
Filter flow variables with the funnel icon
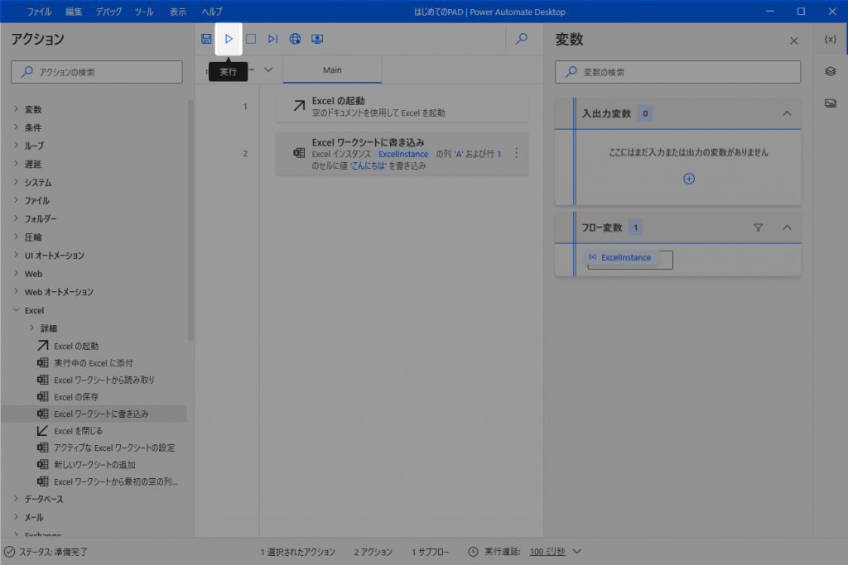(x=759, y=228)
